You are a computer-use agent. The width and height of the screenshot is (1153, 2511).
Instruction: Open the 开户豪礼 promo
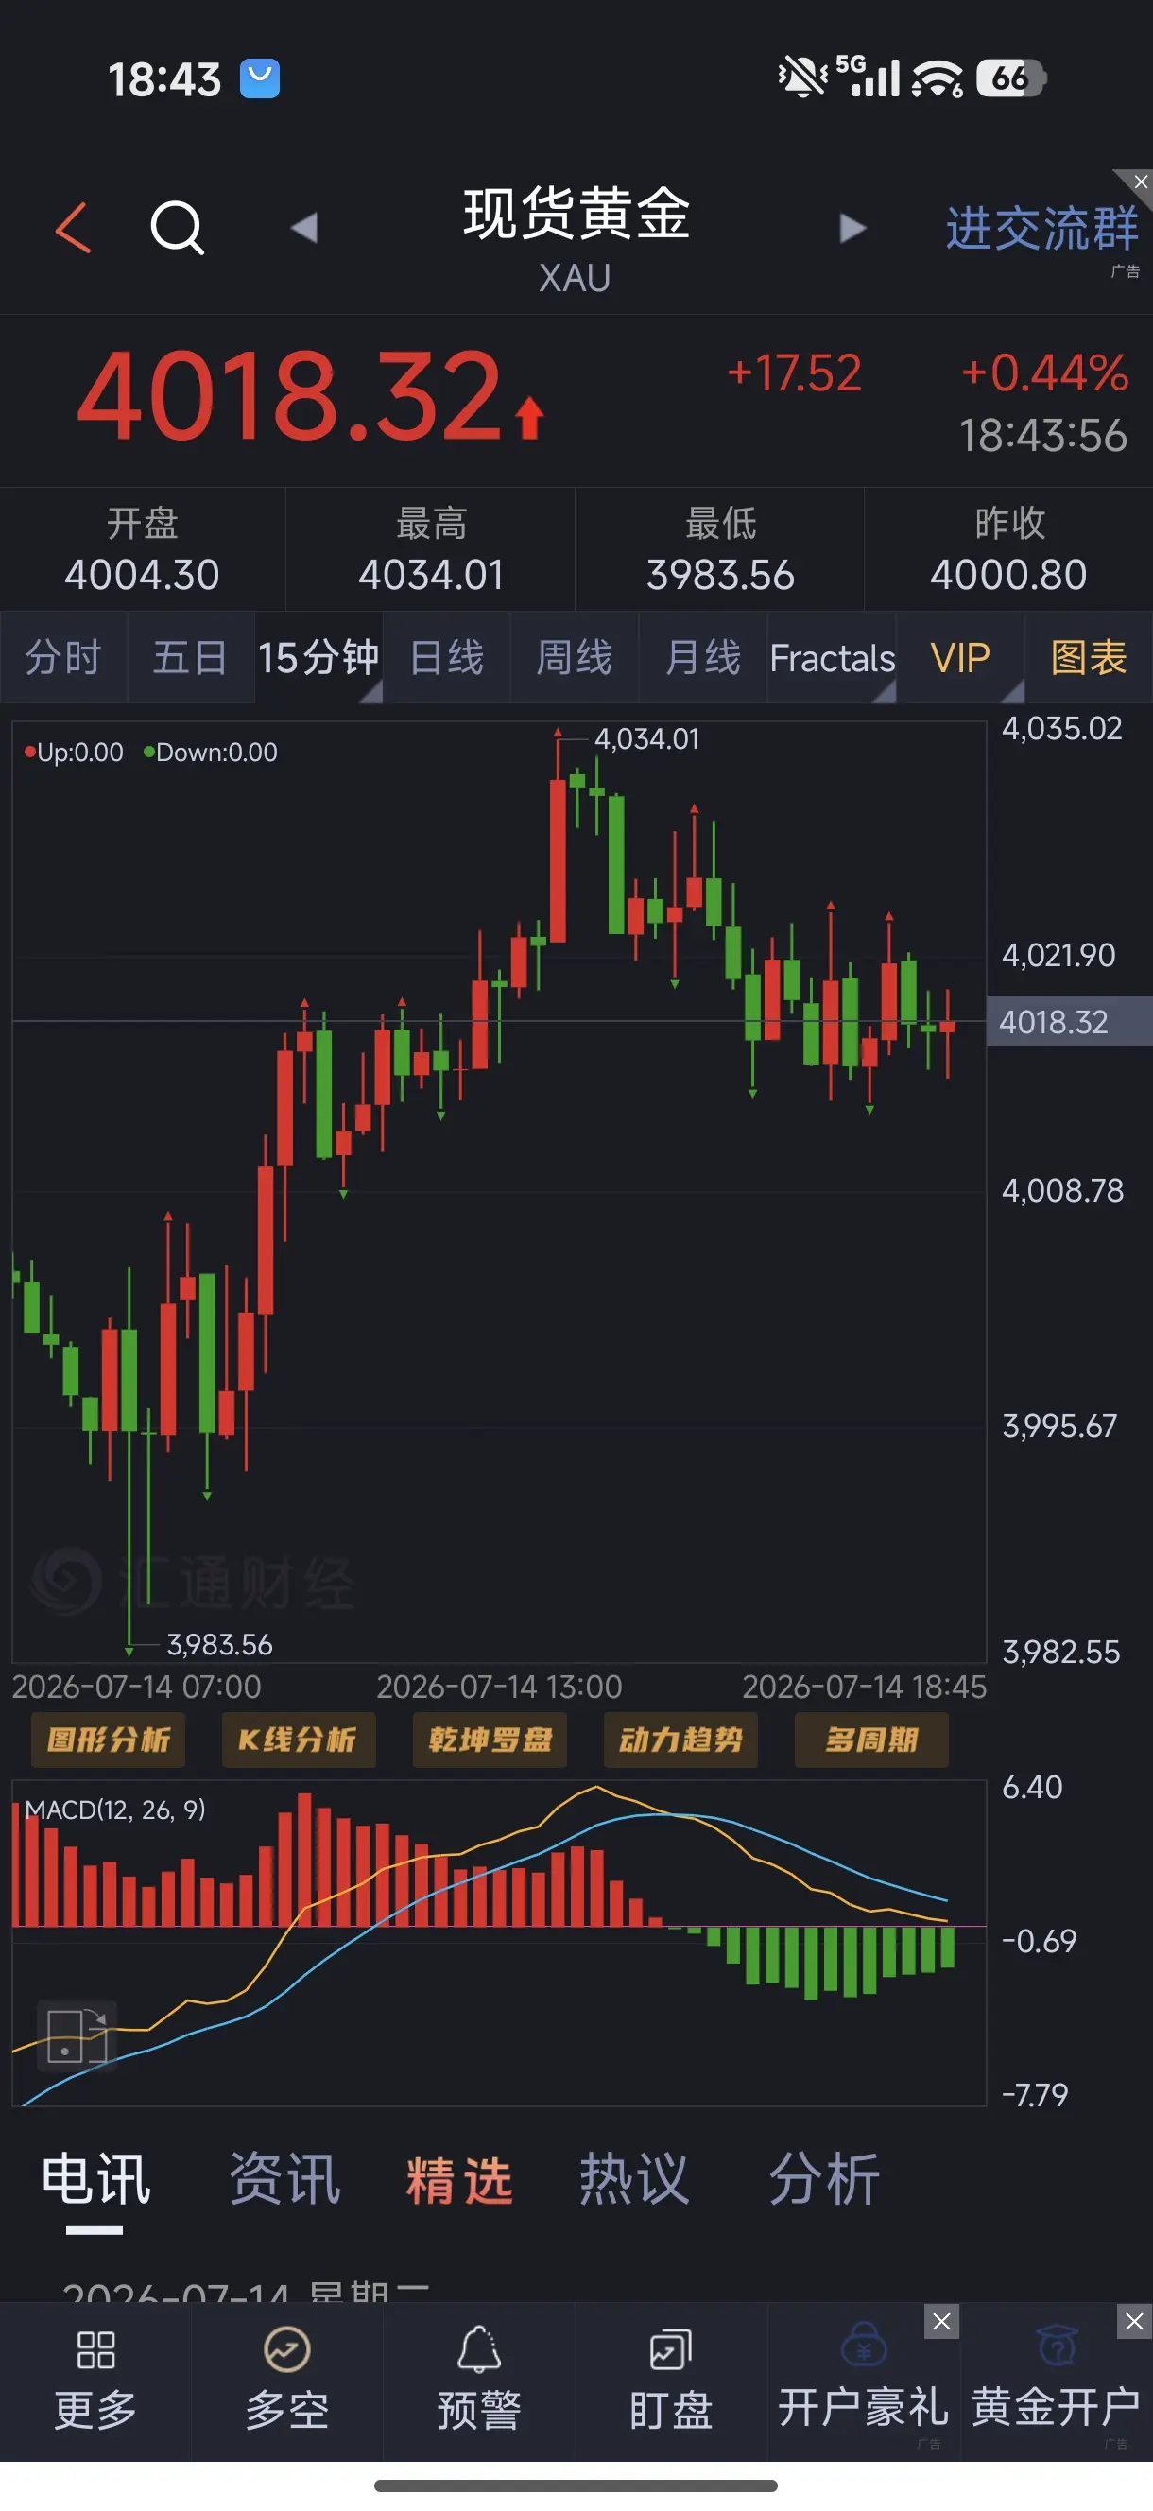(864, 2384)
